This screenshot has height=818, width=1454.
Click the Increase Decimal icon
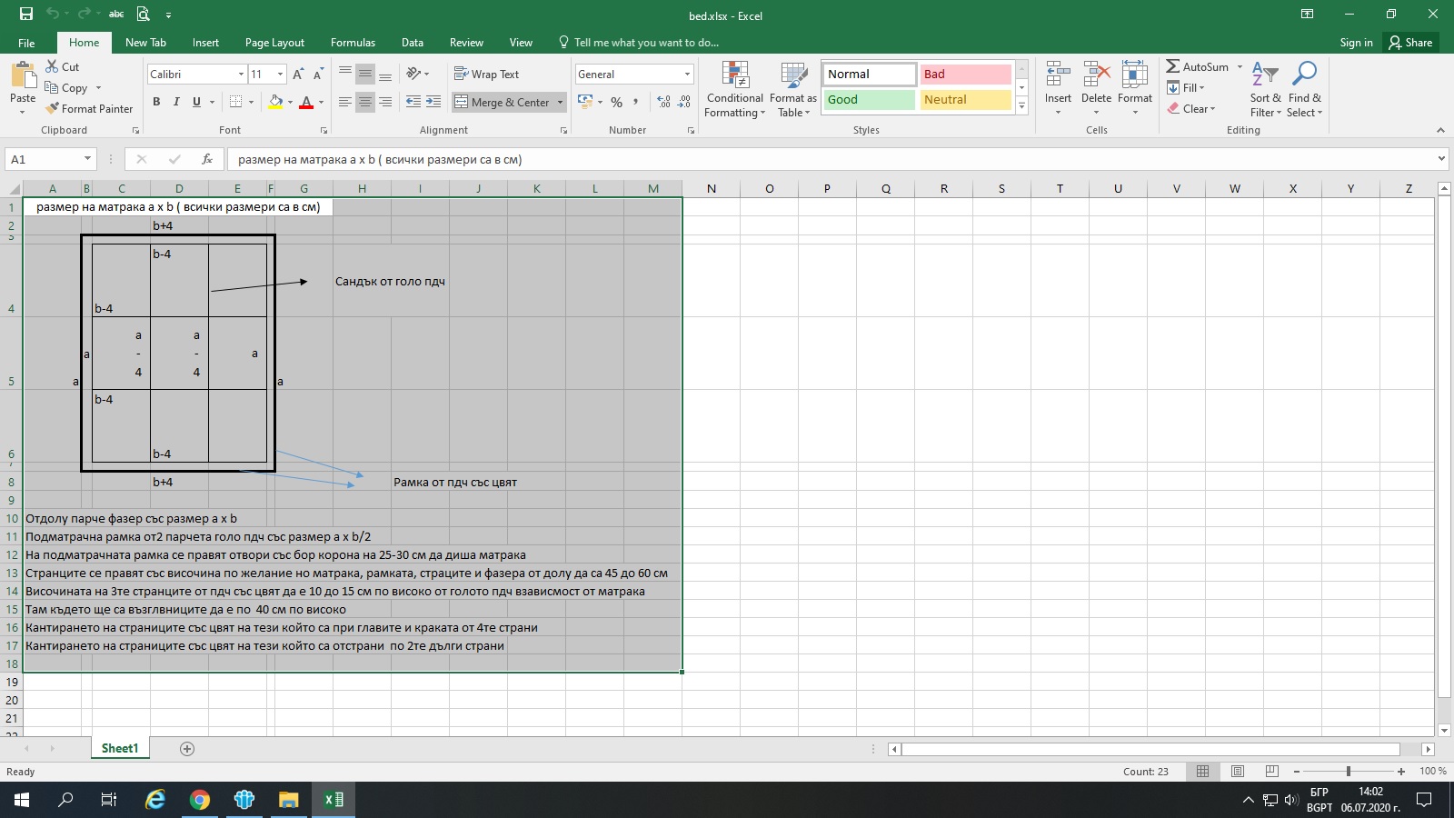663,102
